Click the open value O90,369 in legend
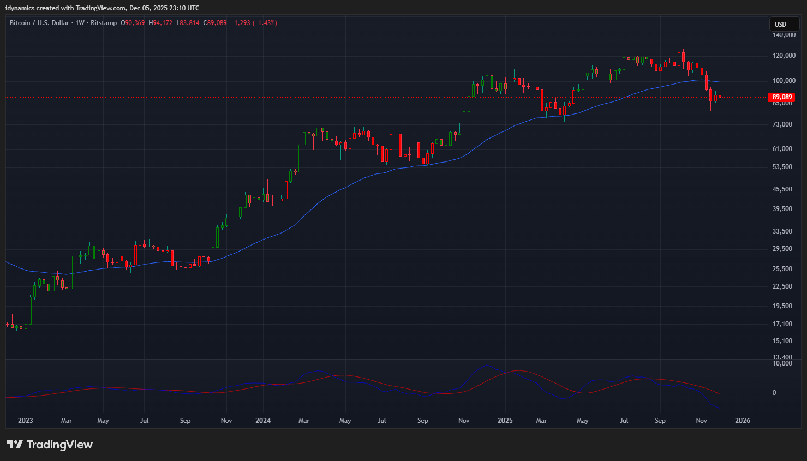 [x=133, y=23]
